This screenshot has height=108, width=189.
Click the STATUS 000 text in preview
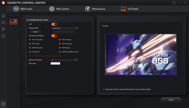click(160, 58)
